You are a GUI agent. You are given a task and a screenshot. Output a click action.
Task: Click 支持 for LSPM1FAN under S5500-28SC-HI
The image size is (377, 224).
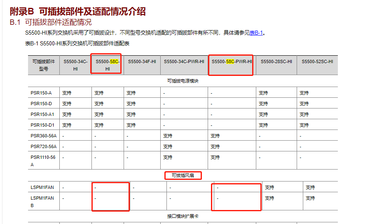pos(269,187)
